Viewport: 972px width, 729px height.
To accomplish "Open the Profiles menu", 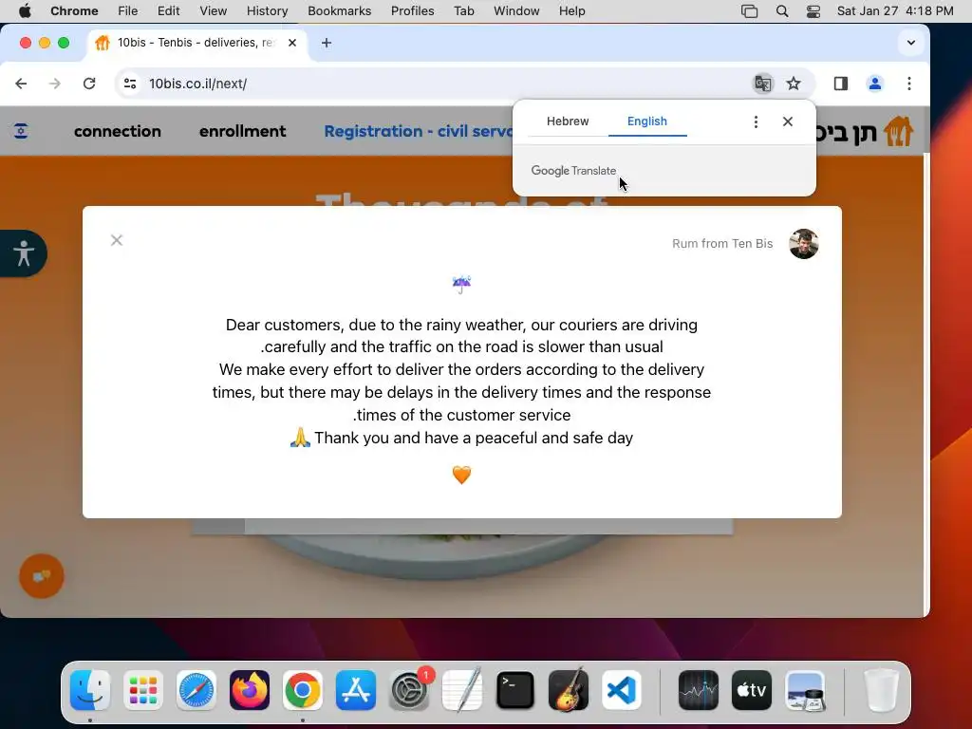I will (412, 10).
